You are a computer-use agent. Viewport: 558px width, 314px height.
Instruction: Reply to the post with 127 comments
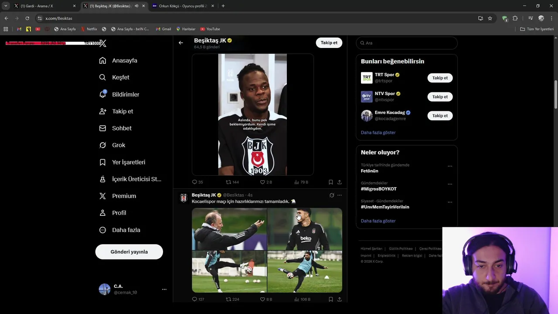pos(198,299)
